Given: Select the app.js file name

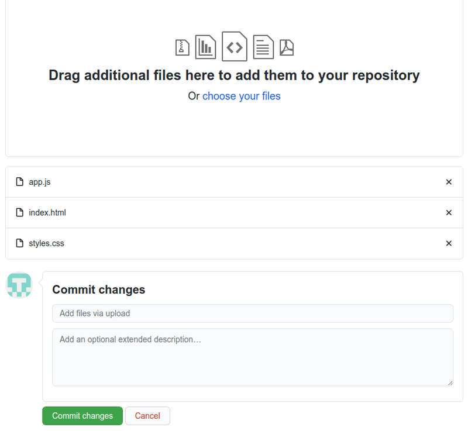Looking at the screenshot, I should 40,182.
